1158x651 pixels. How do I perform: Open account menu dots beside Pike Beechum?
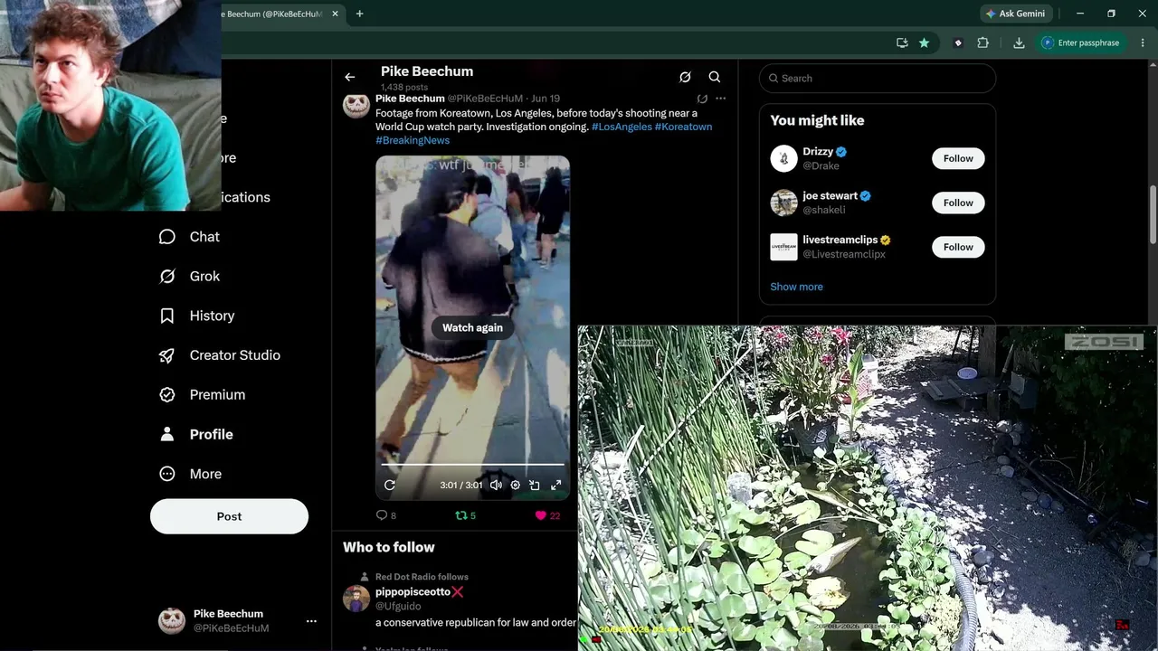click(311, 621)
